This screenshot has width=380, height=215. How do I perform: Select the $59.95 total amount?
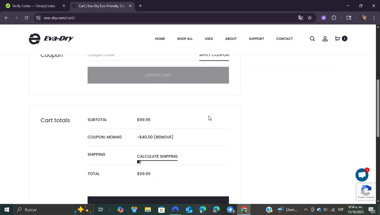tap(144, 174)
